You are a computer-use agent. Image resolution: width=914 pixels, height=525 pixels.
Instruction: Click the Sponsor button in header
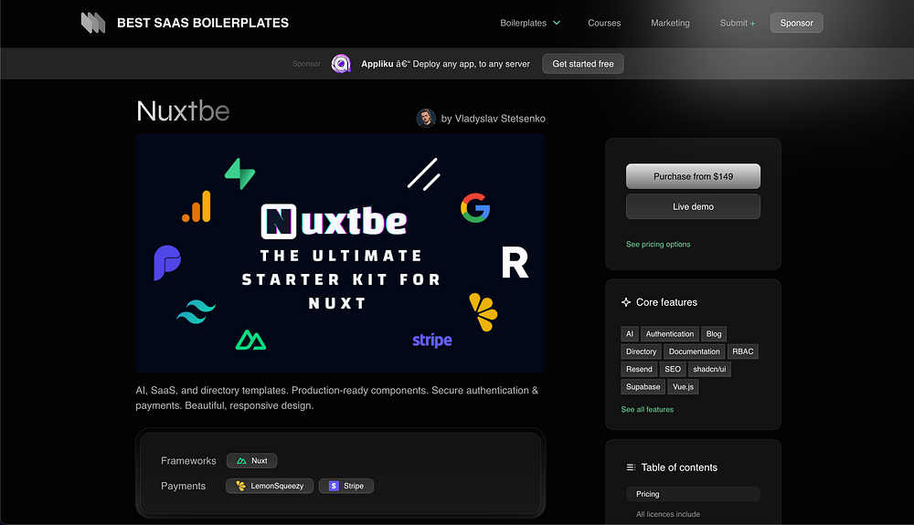[x=796, y=23]
